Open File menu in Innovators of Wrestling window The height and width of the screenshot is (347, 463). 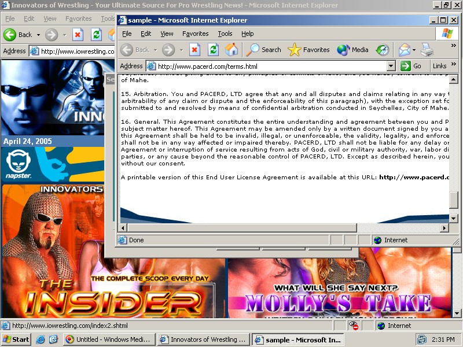[x=10, y=19]
